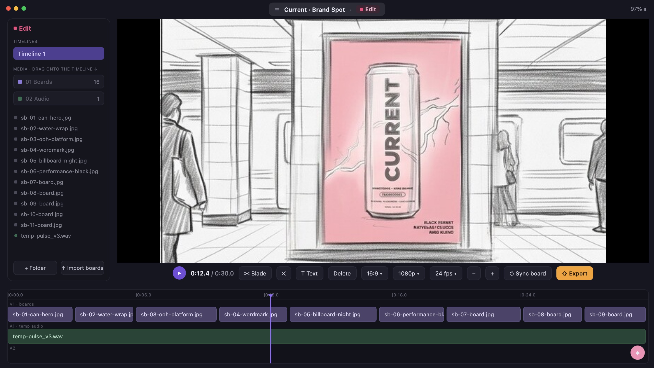Click the Export button
The width and height of the screenshot is (654, 368).
(575, 273)
